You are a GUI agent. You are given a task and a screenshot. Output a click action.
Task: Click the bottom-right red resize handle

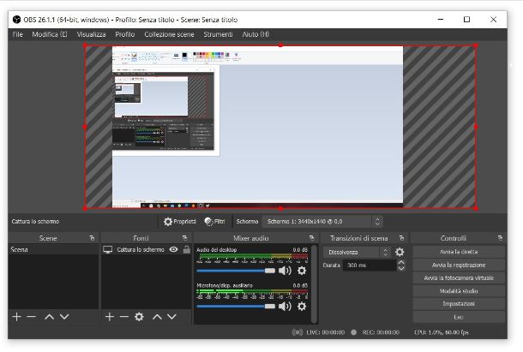476,208
